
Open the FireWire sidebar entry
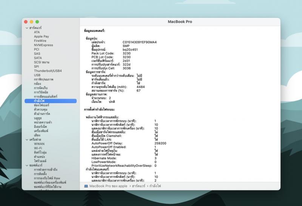click(x=40, y=41)
